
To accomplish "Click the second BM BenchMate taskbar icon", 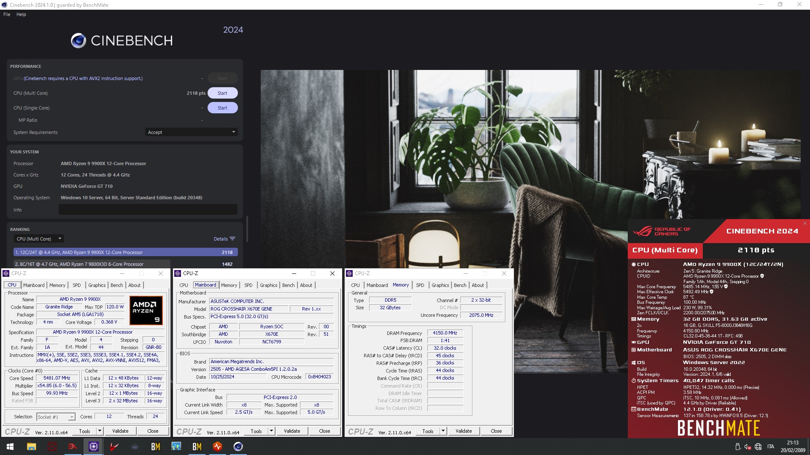I will [197, 447].
